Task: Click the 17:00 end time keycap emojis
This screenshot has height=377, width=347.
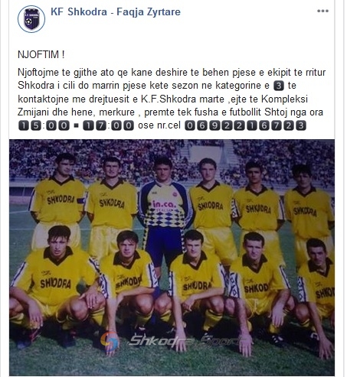Action: pyautogui.click(x=108, y=125)
